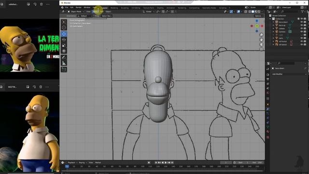Screen dimensions: 309x174
Task: Open the Edit menu
Action: (x=72, y=8)
